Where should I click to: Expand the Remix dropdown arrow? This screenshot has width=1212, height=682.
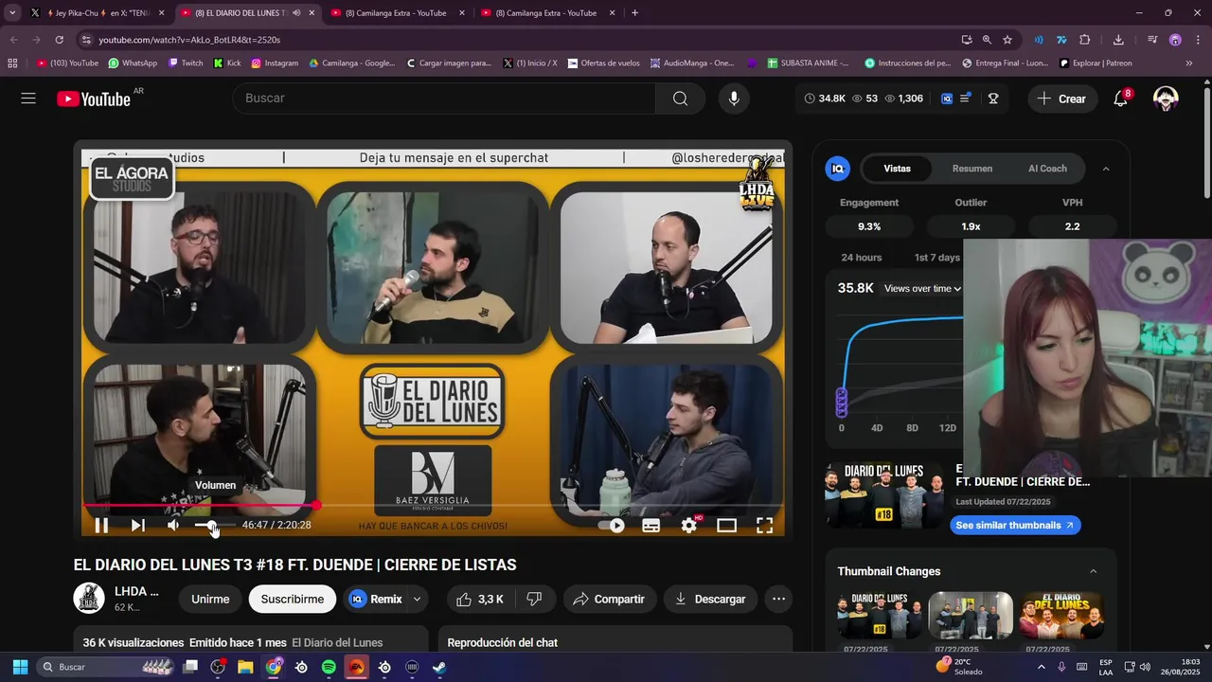tap(417, 599)
